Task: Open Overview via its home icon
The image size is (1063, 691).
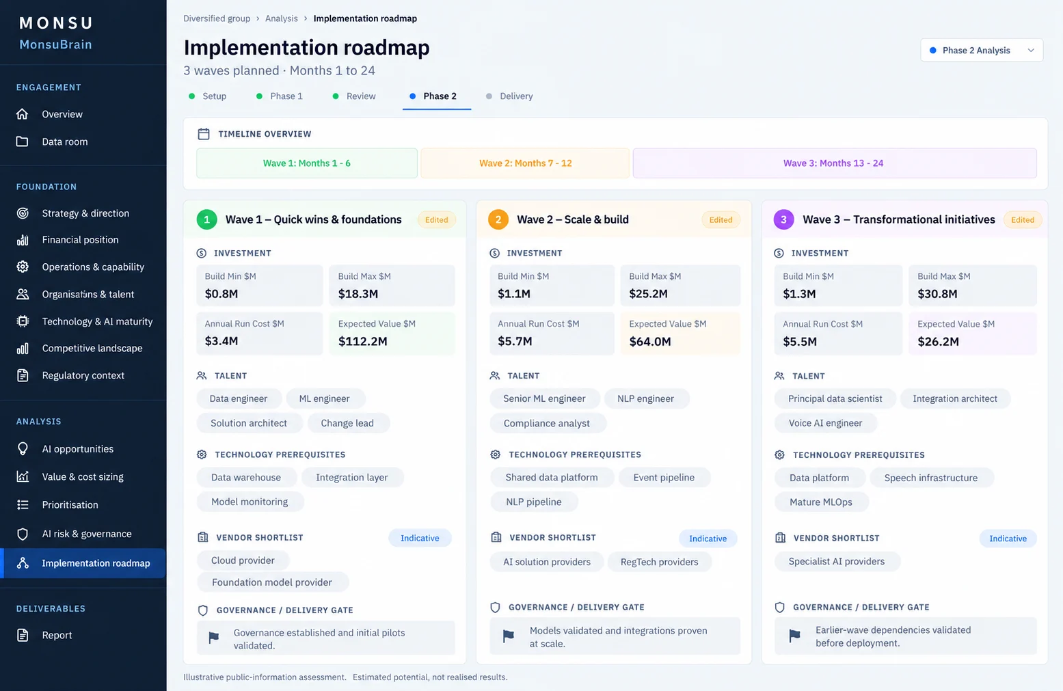Action: [23, 114]
